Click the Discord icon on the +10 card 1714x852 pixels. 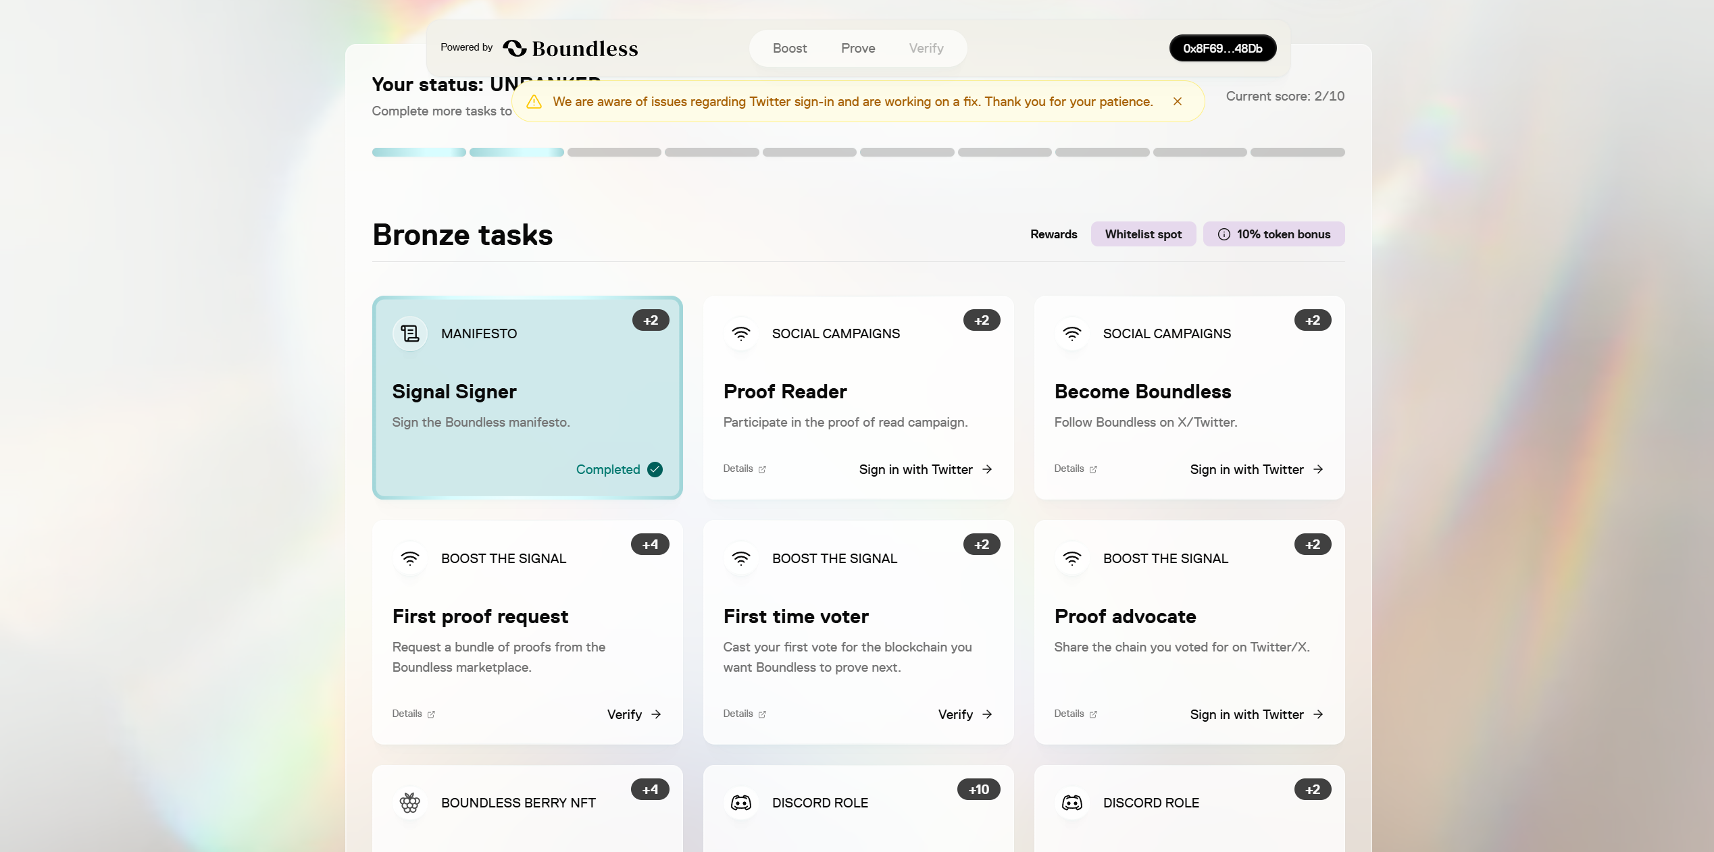[741, 803]
